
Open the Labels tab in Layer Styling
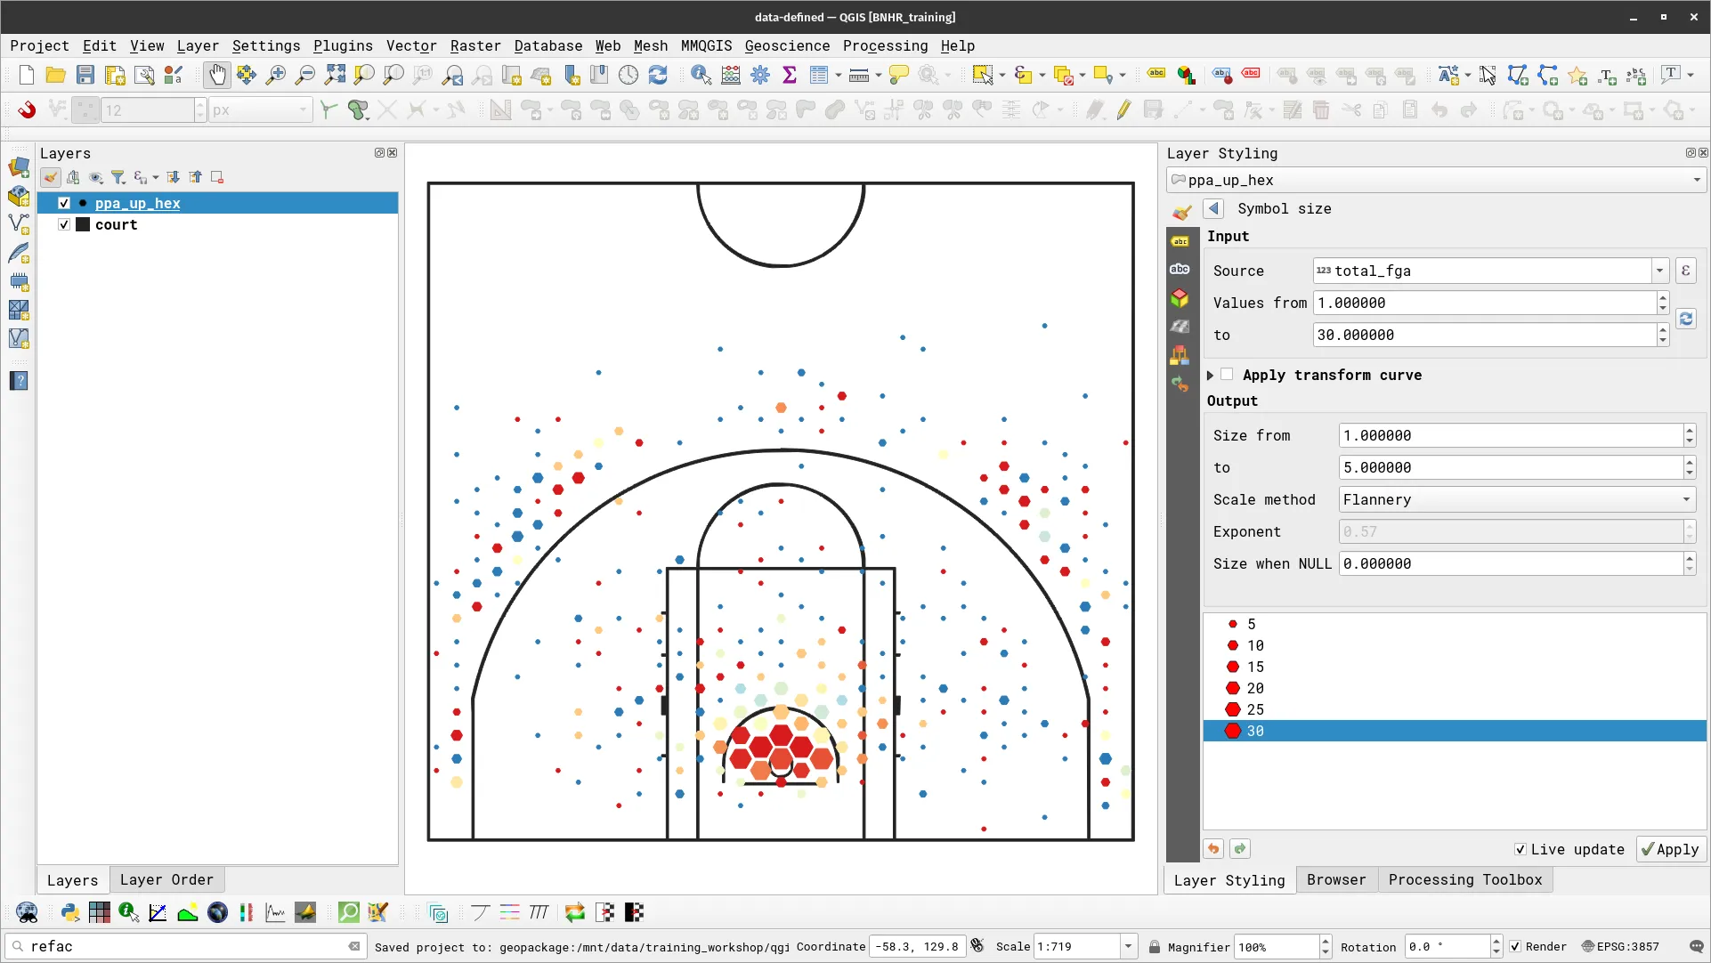coord(1181,240)
